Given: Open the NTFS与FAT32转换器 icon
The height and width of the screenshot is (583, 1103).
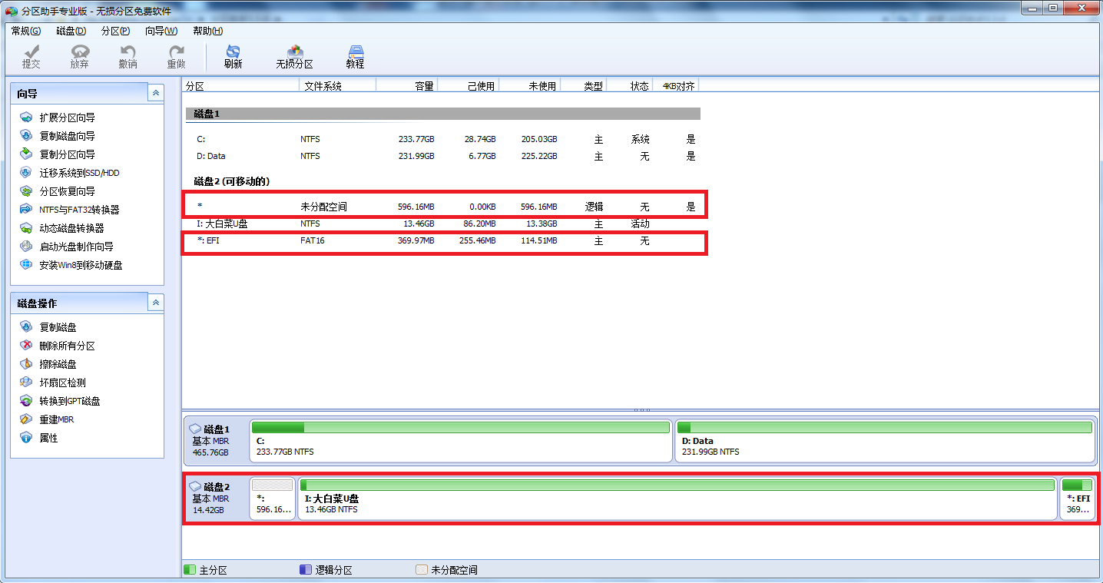Looking at the screenshot, I should (x=26, y=210).
